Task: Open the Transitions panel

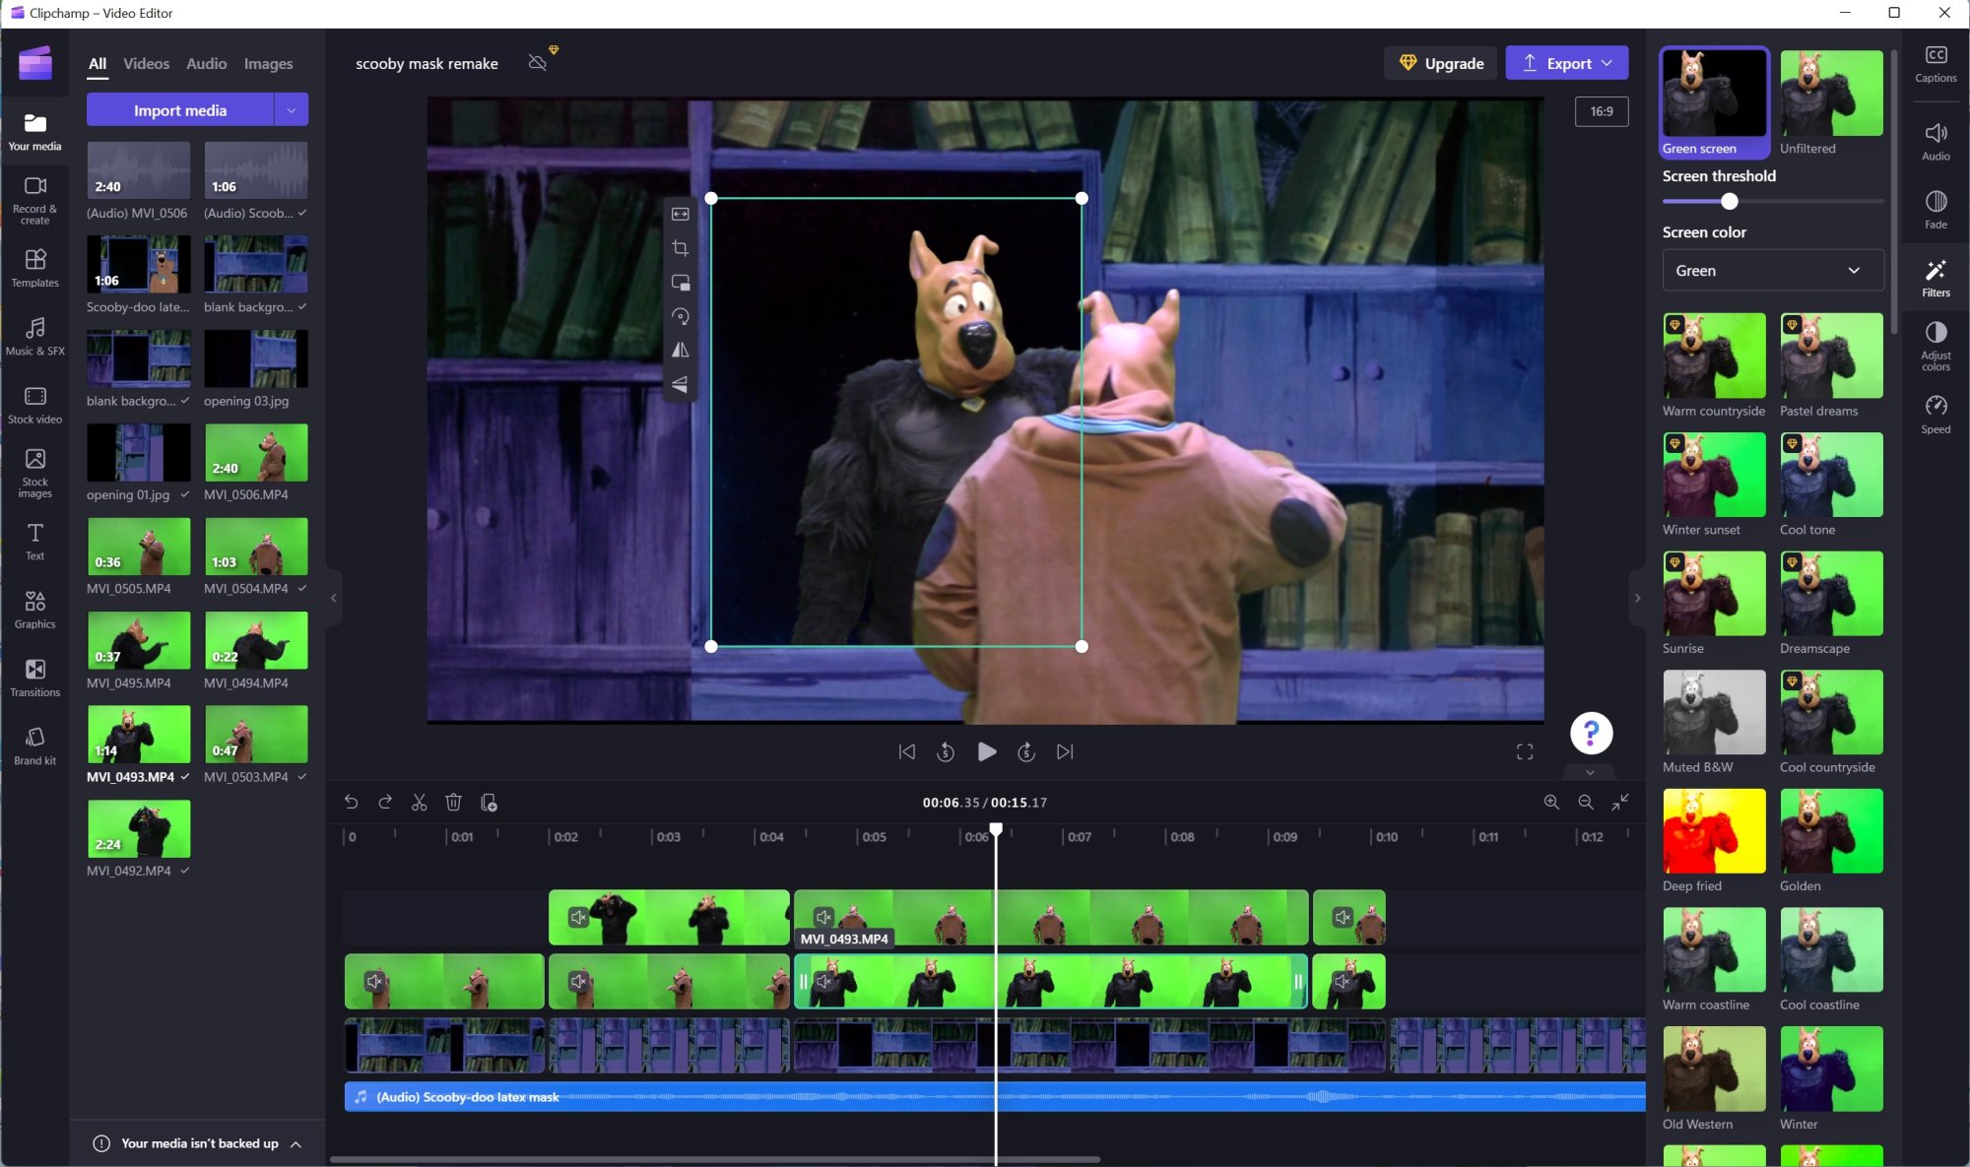Action: (x=34, y=678)
